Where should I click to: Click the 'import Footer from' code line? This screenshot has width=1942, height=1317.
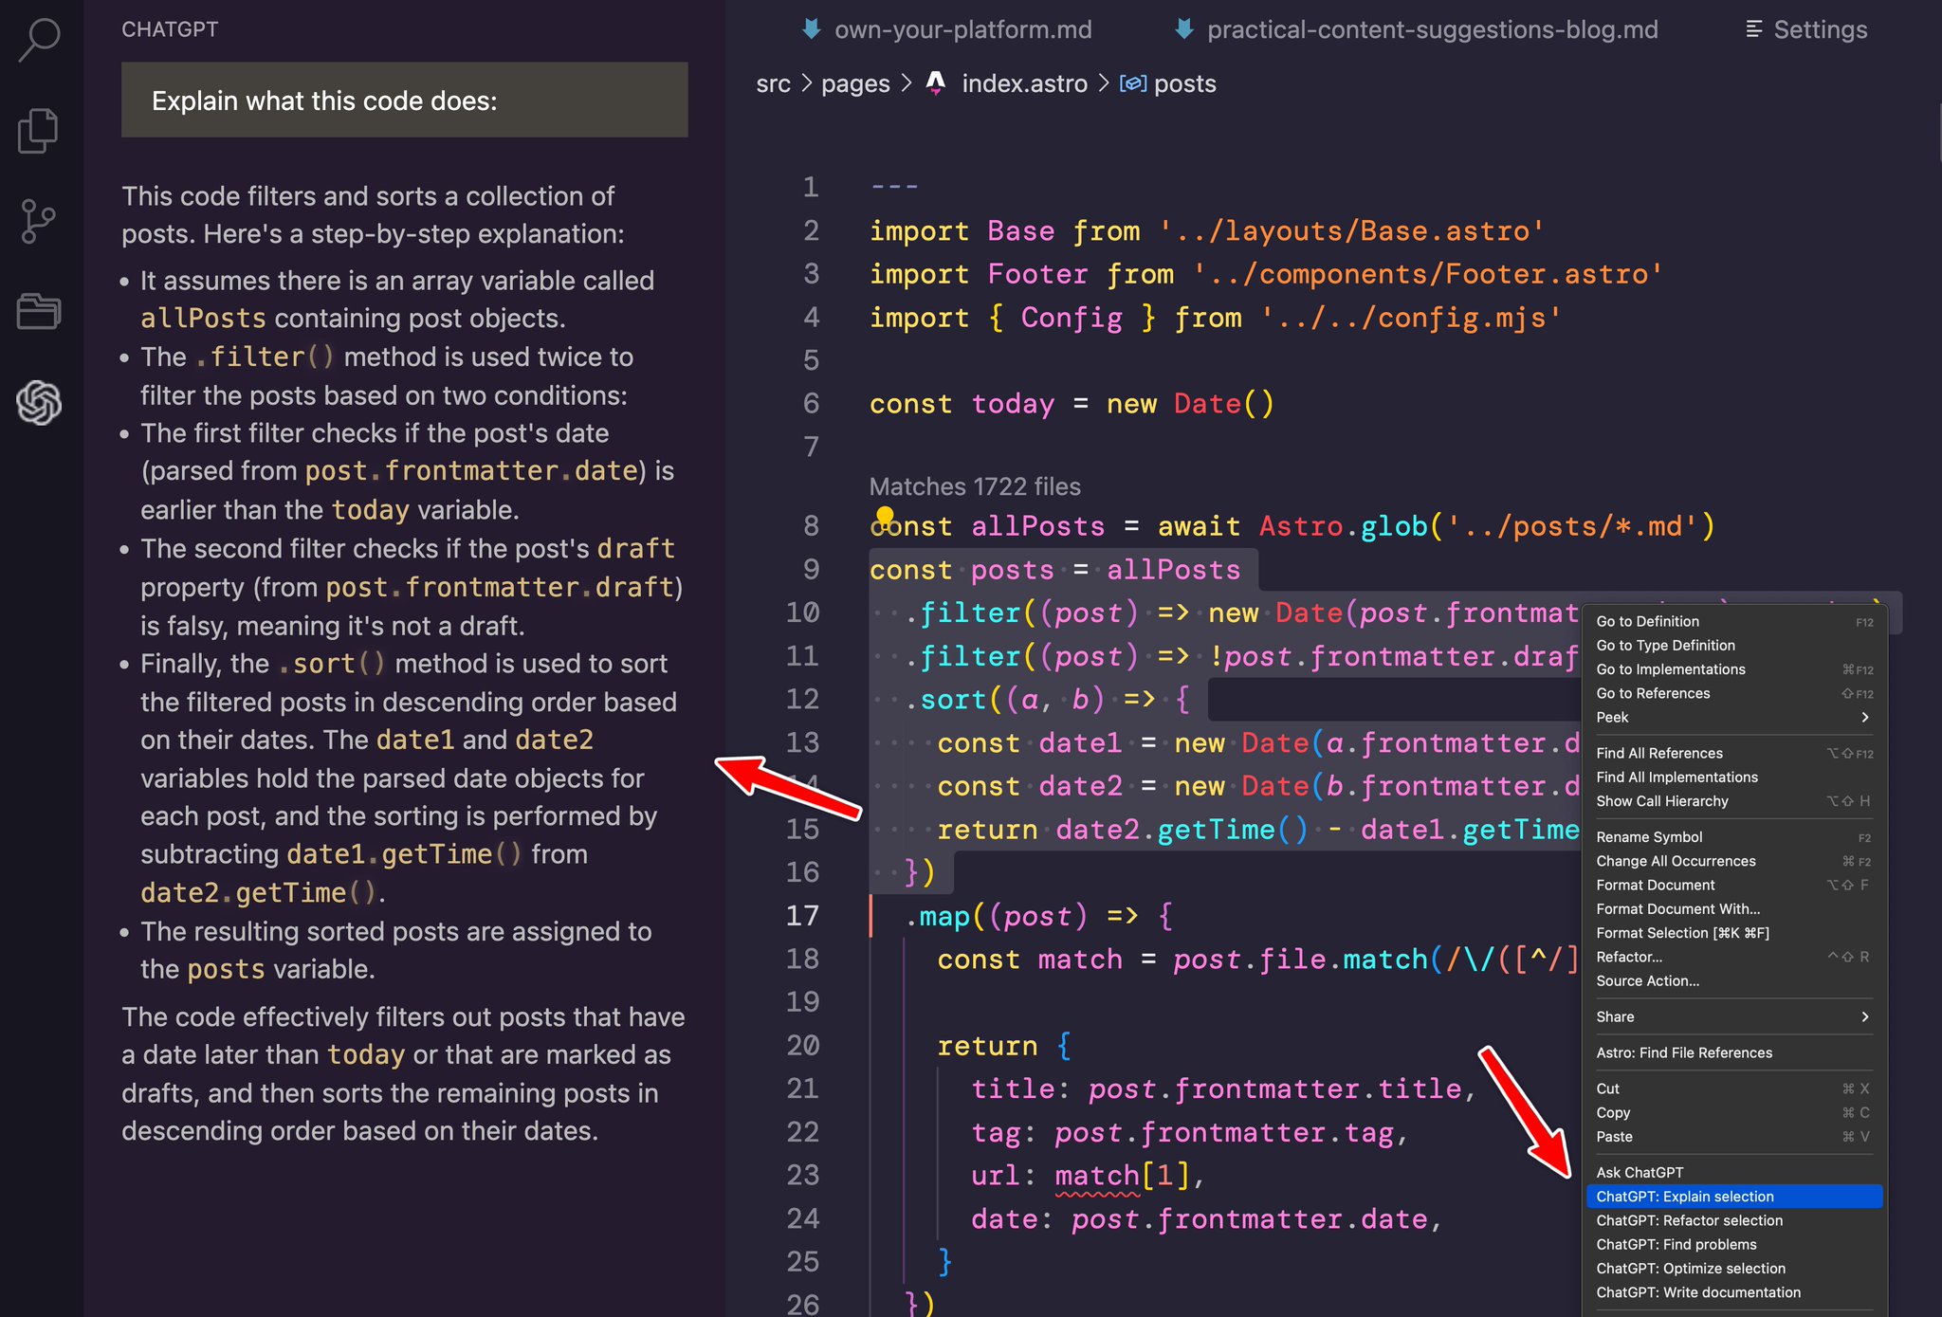(x=1266, y=274)
